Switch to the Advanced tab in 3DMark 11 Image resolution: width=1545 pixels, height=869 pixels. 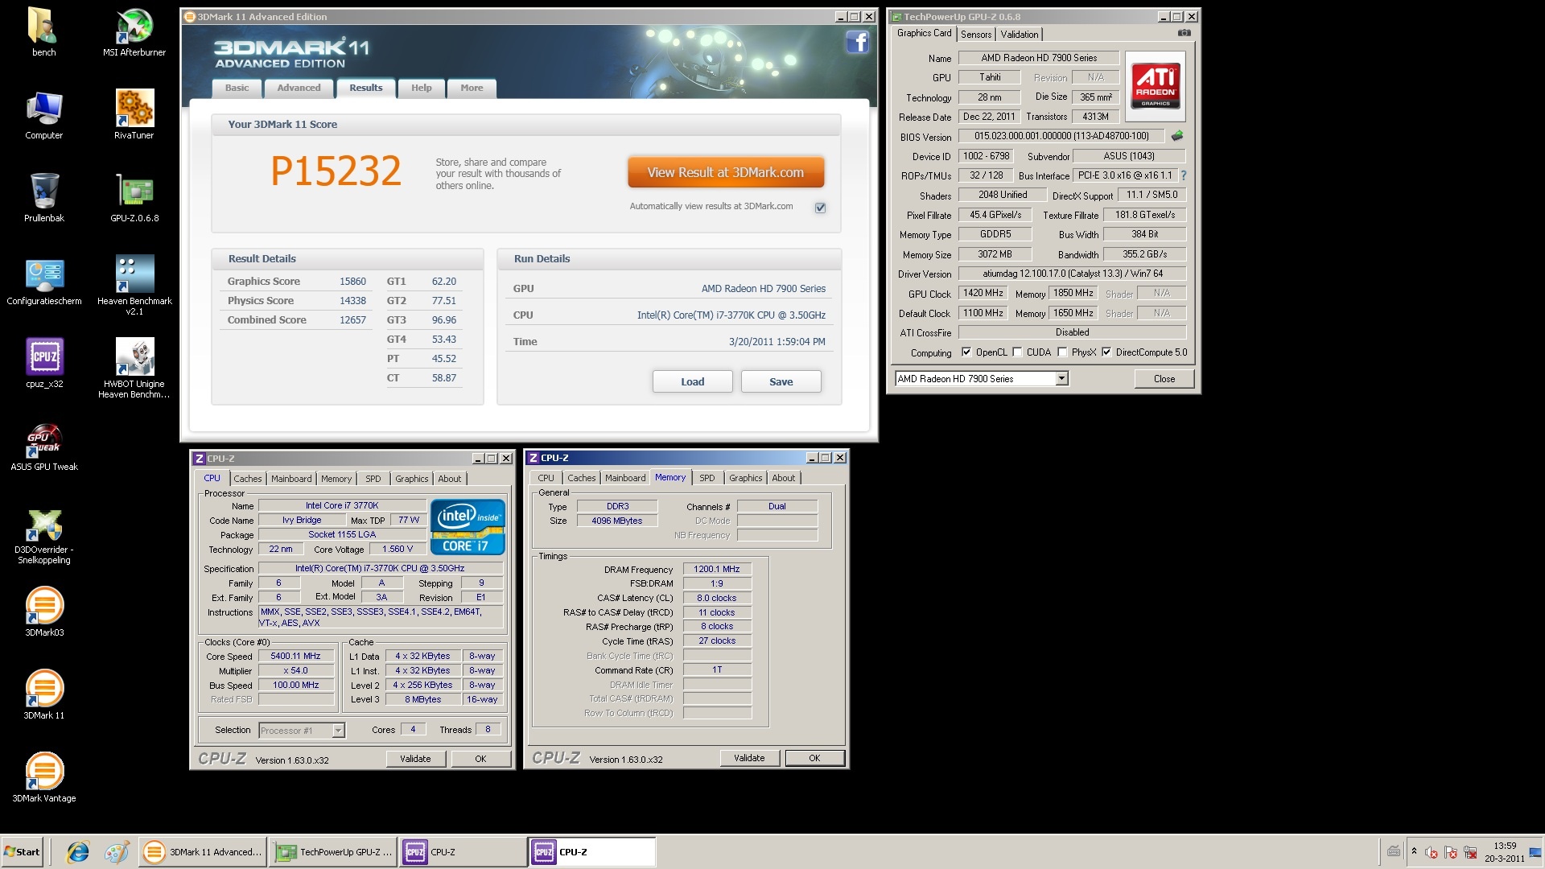(x=299, y=88)
